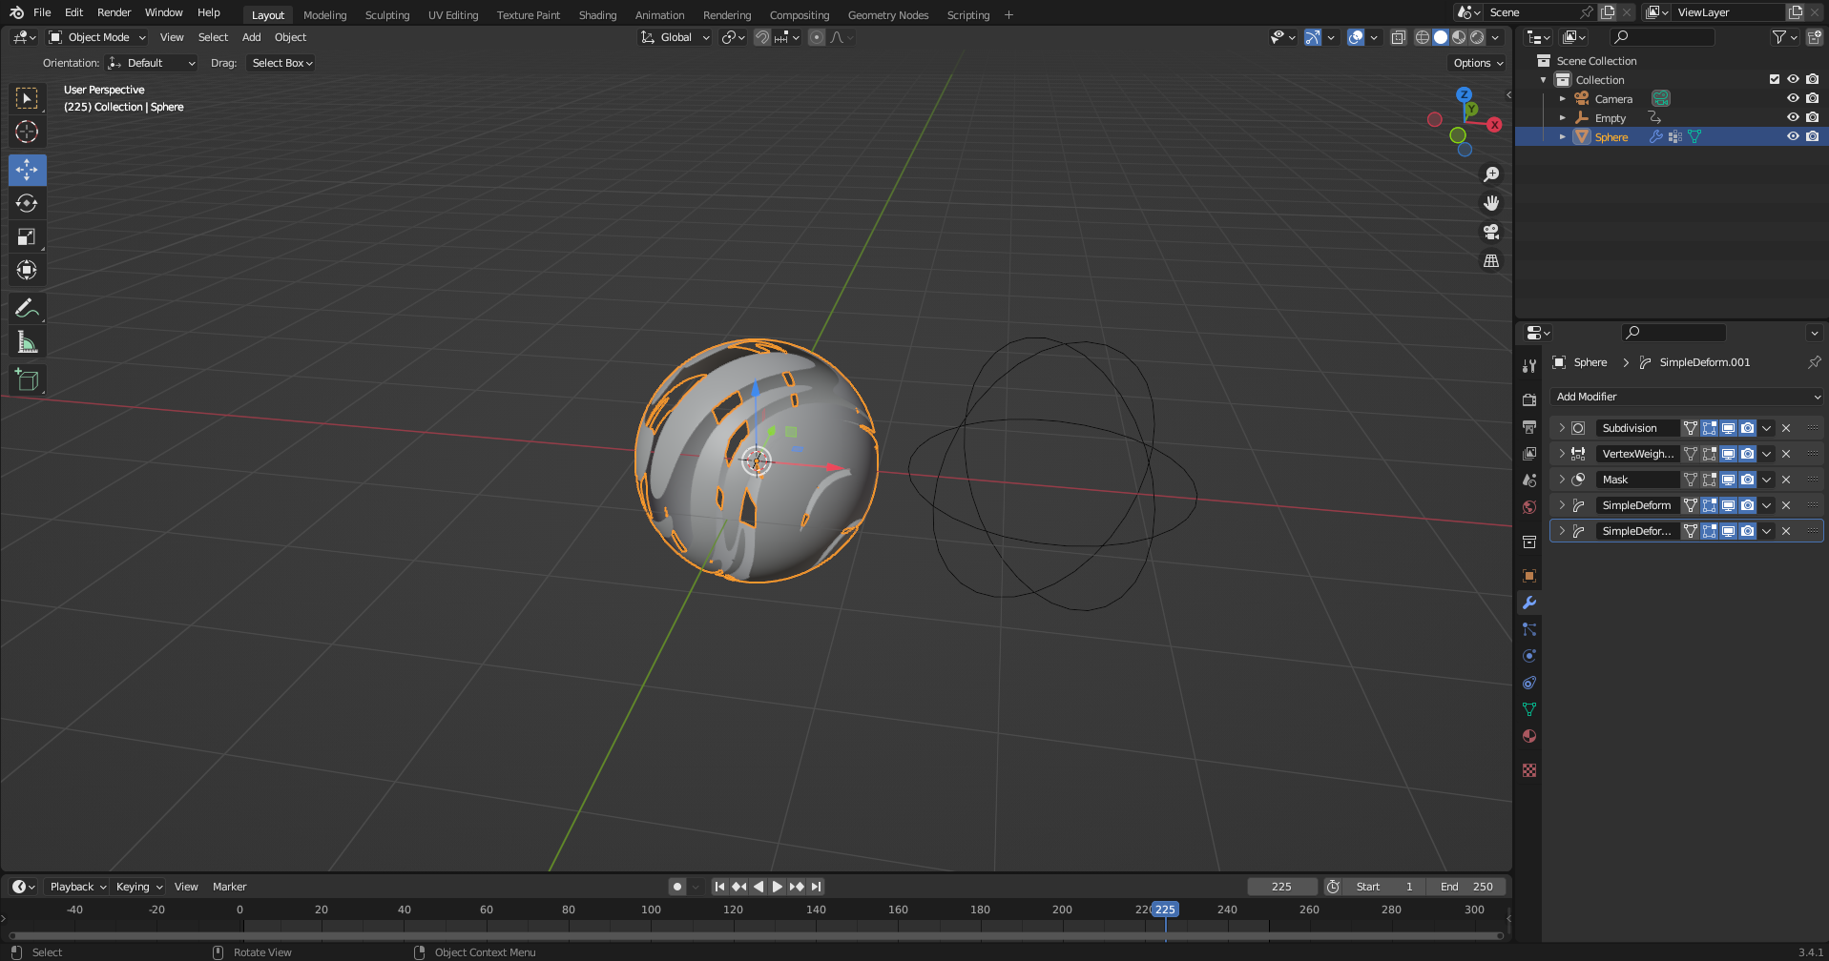This screenshot has width=1829, height=961.
Task: Expand the Subdivision modifier panel
Action: point(1562,428)
